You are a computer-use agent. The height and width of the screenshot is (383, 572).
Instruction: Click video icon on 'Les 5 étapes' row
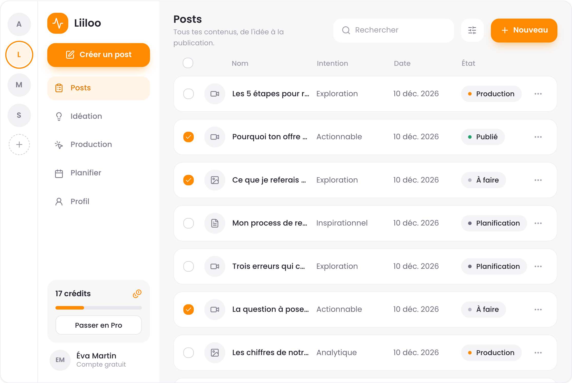pos(215,94)
